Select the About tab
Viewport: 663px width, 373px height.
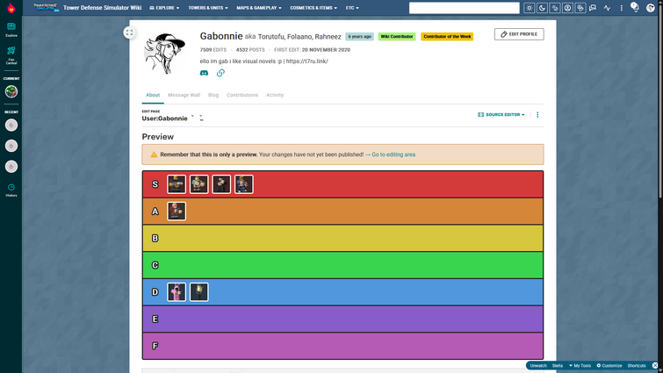click(x=153, y=95)
